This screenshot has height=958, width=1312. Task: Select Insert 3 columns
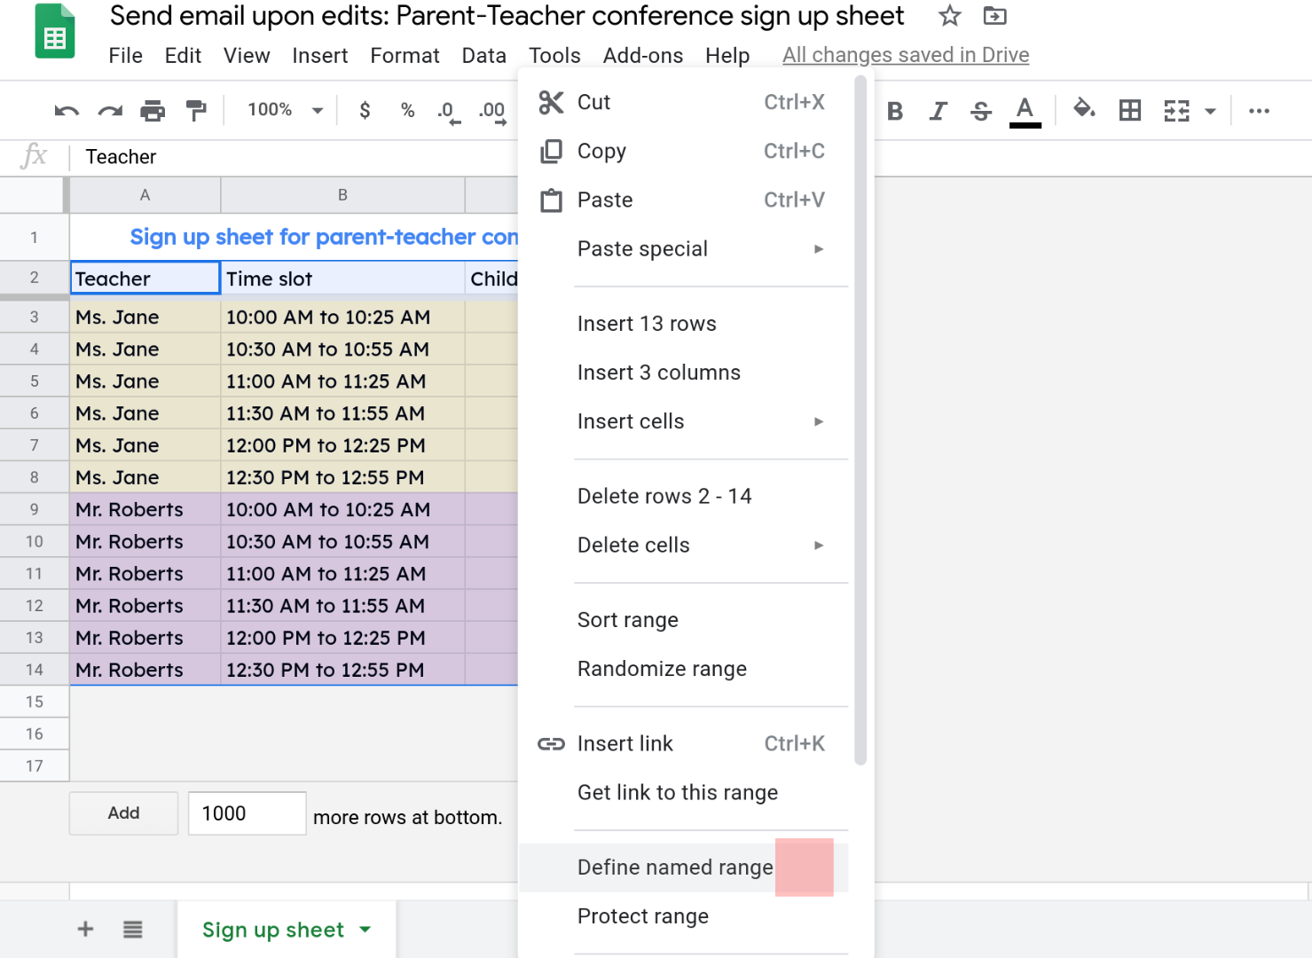pyautogui.click(x=684, y=373)
